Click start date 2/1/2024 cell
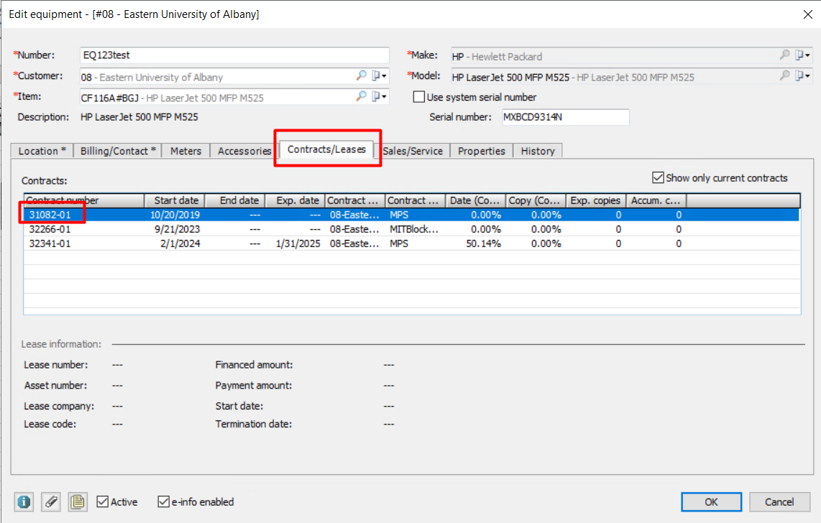Image resolution: width=821 pixels, height=523 pixels. click(180, 244)
